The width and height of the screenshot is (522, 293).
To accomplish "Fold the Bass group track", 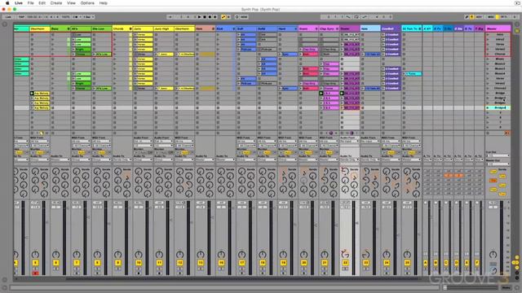I will (69, 29).
